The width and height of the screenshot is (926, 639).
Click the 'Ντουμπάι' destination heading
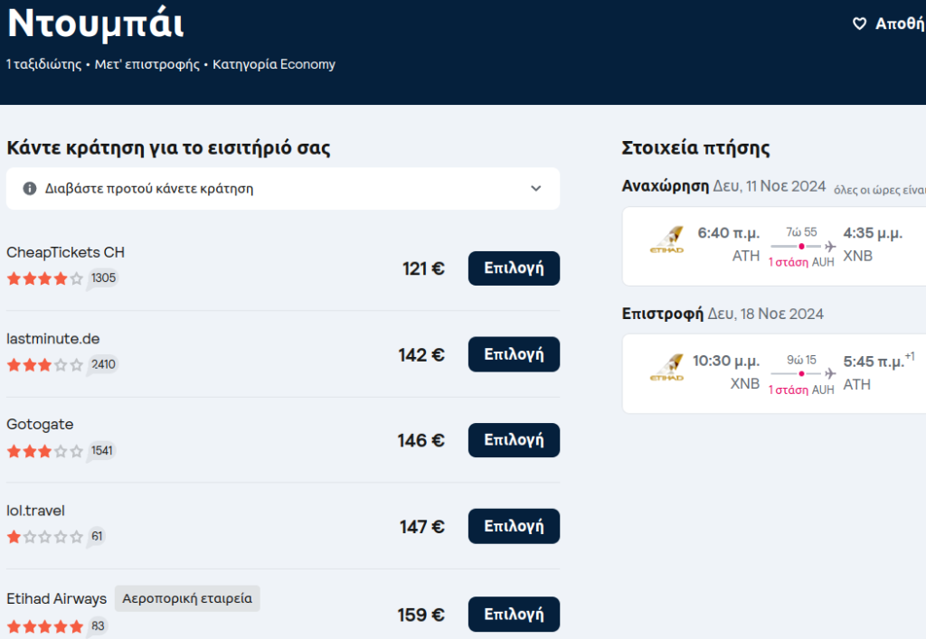[x=96, y=24]
